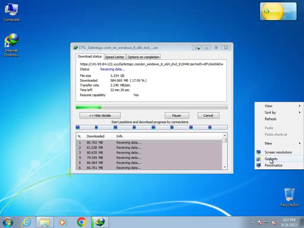Choose Personalize from context menu

pos(279,165)
